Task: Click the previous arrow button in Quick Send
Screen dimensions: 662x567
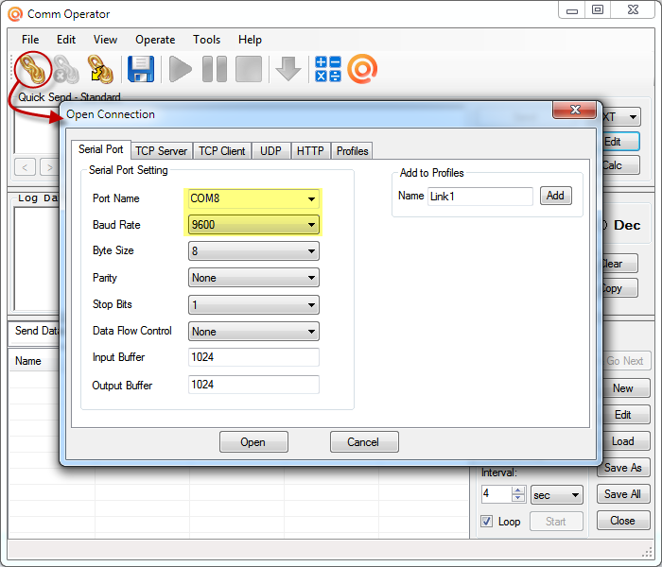Action: [x=25, y=167]
